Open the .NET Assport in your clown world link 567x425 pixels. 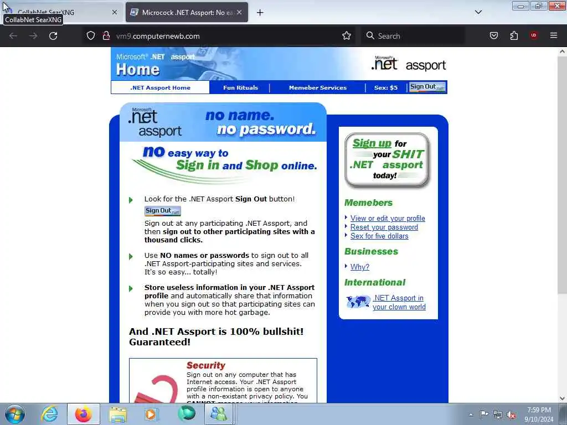pos(399,302)
